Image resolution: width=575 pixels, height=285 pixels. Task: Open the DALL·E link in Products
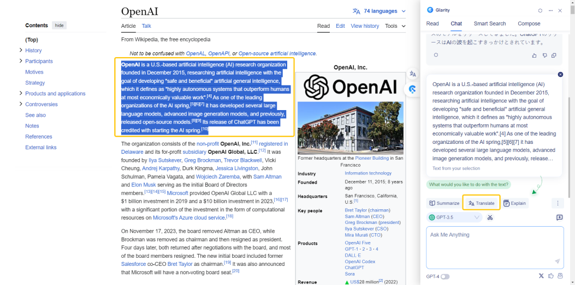coord(353,255)
